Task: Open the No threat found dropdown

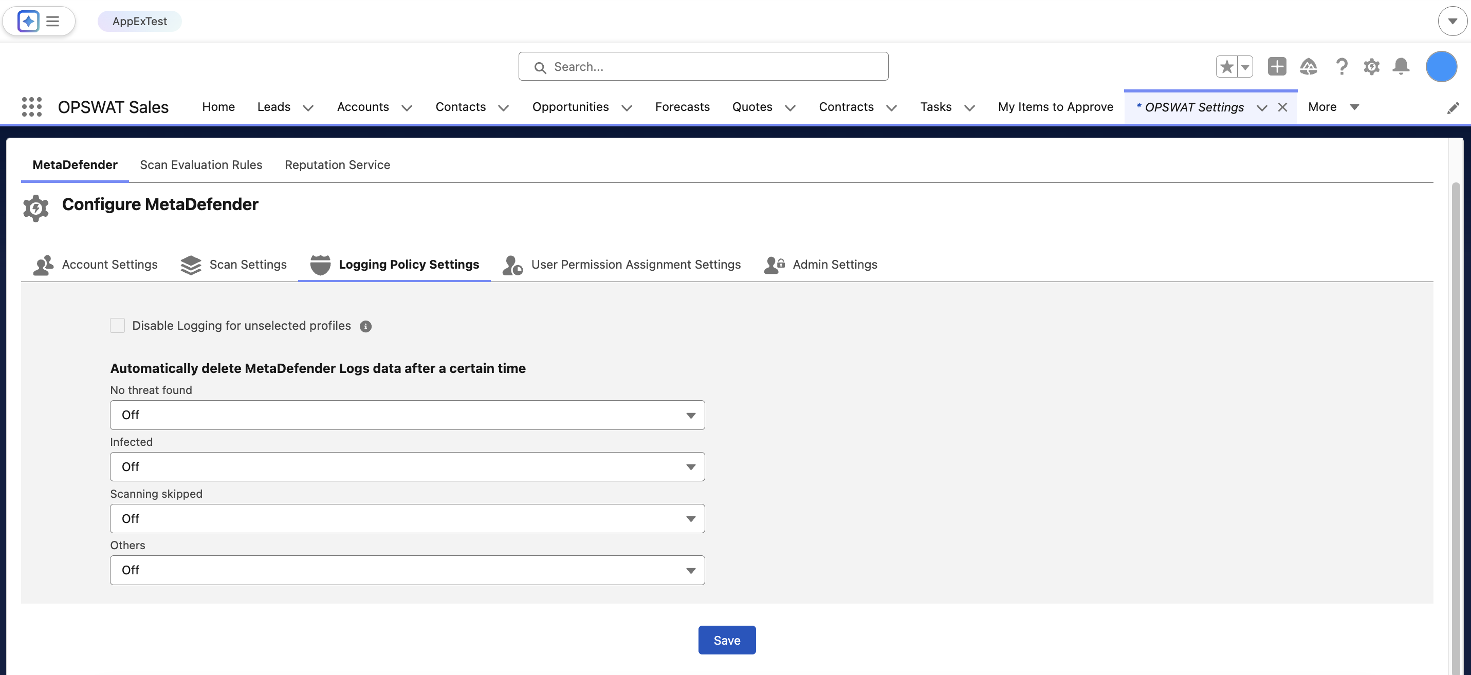Action: pos(407,415)
